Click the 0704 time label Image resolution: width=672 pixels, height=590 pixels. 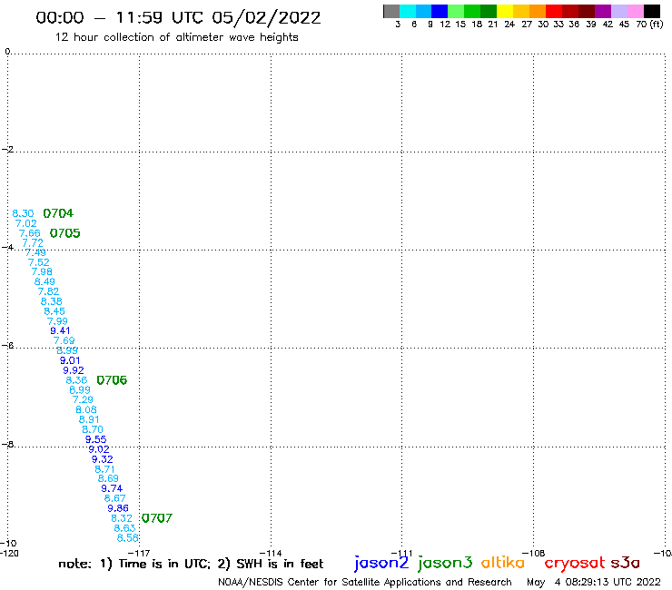(x=58, y=213)
